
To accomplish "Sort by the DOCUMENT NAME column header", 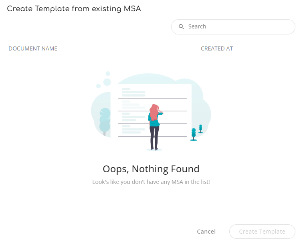I will tap(33, 48).
